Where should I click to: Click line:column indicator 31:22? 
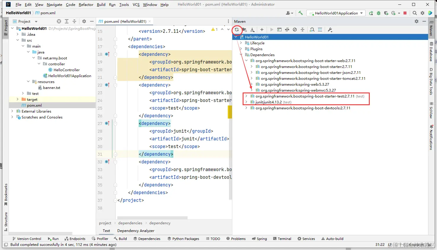pos(380,244)
